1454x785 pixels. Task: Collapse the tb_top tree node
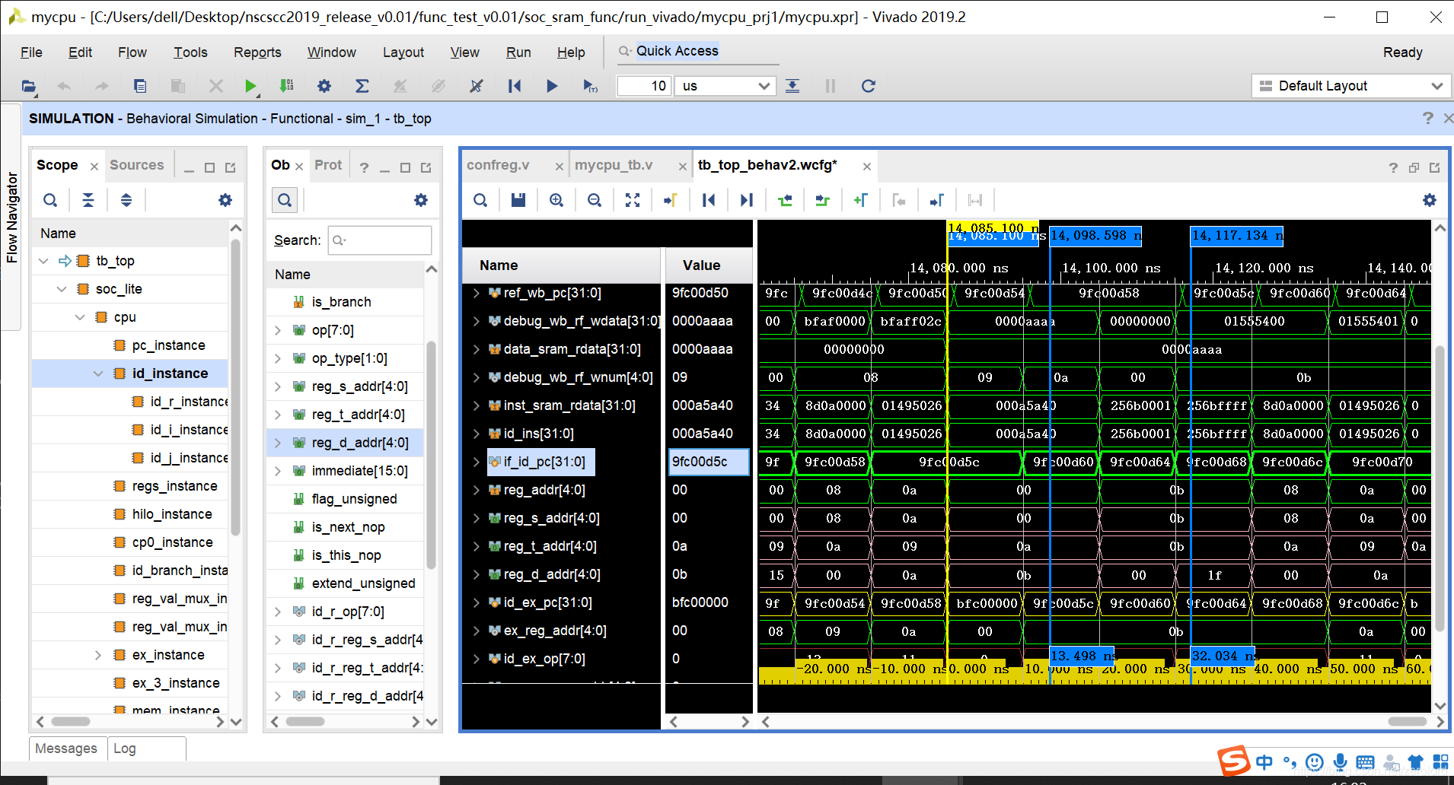coord(43,261)
